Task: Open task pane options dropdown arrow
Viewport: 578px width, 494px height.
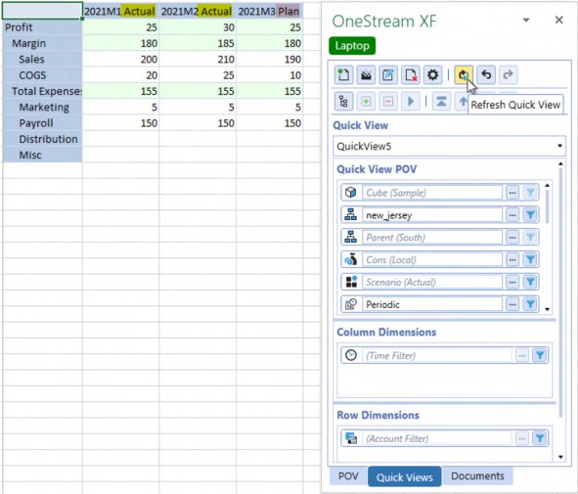Action: pos(526,20)
